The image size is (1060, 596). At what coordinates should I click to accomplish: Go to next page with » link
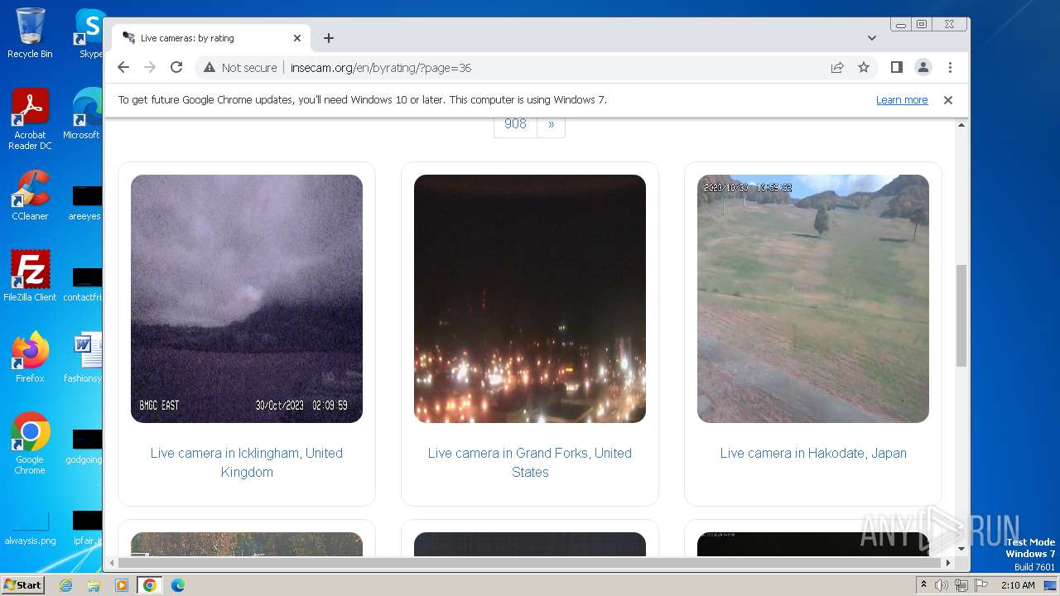(x=551, y=124)
